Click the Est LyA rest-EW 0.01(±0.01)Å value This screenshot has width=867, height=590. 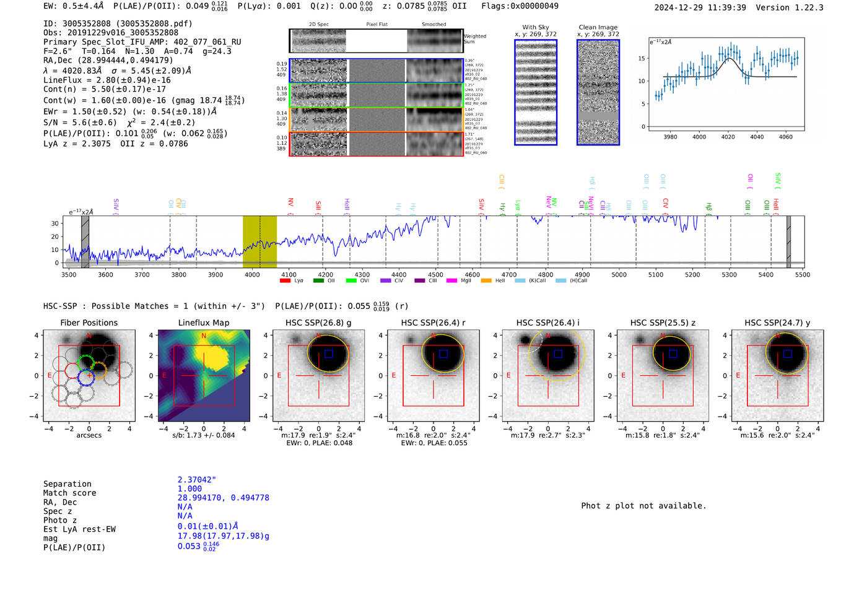(208, 526)
